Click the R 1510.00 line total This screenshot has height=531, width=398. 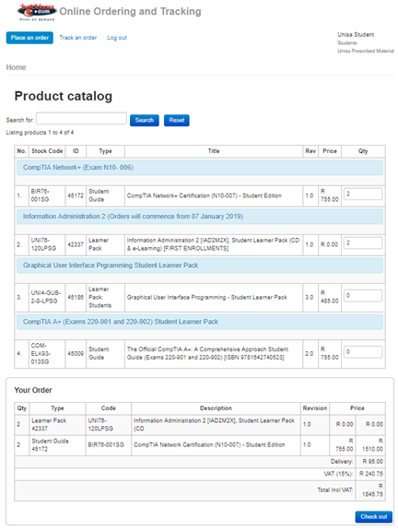[372, 445]
